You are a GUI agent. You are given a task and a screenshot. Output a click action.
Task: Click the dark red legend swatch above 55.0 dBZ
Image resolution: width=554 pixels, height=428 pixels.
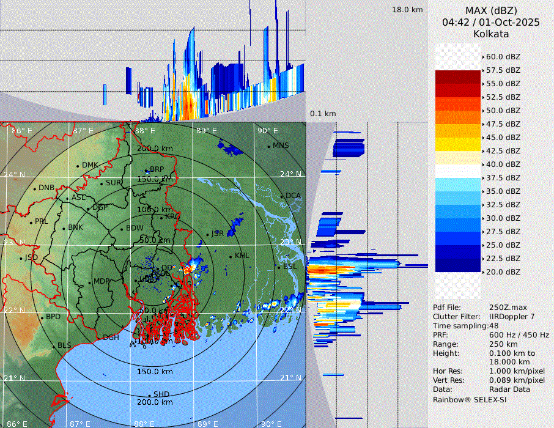coord(457,76)
